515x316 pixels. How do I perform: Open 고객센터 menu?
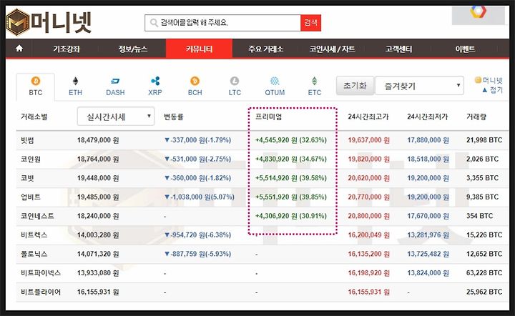(x=398, y=49)
